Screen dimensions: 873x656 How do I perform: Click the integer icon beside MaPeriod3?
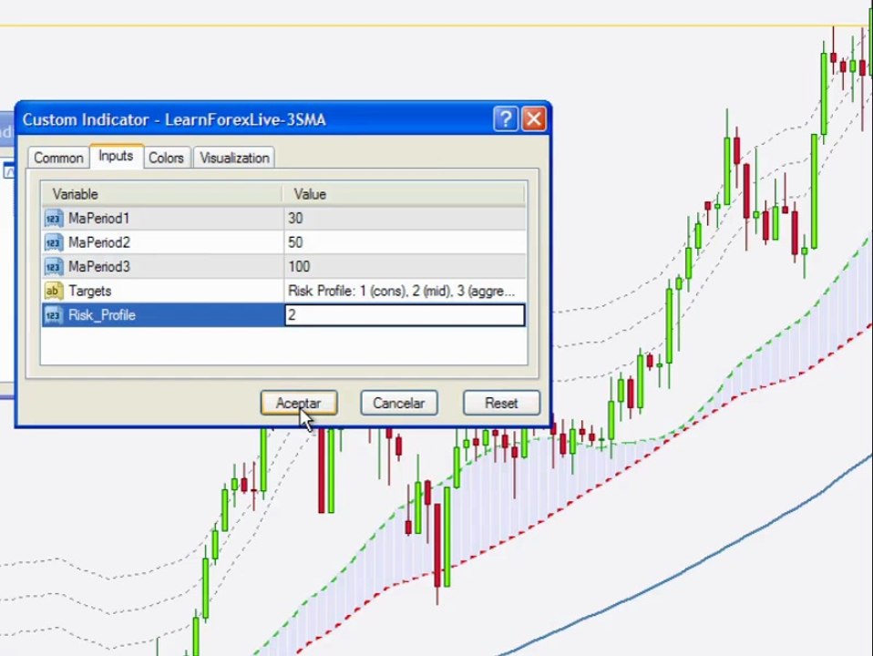pyautogui.click(x=54, y=267)
